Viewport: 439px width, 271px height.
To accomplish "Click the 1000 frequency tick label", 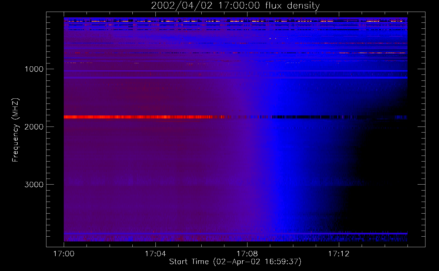I will pos(34,69).
